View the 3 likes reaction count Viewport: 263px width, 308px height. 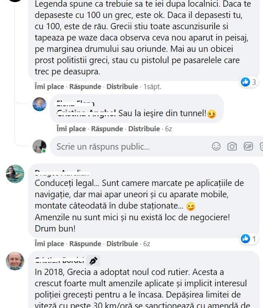tap(249, 82)
